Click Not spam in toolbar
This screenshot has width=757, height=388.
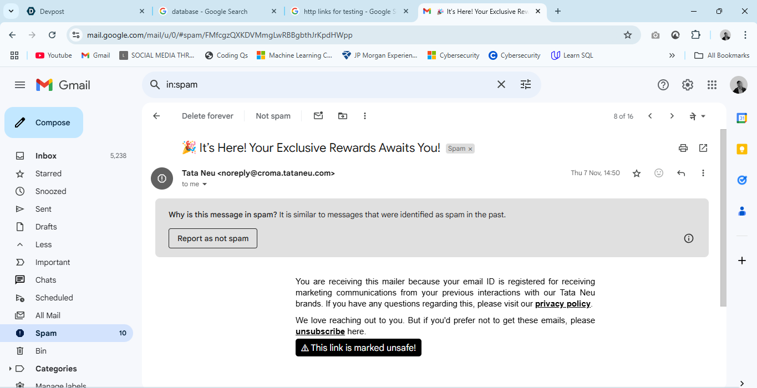[x=273, y=116]
